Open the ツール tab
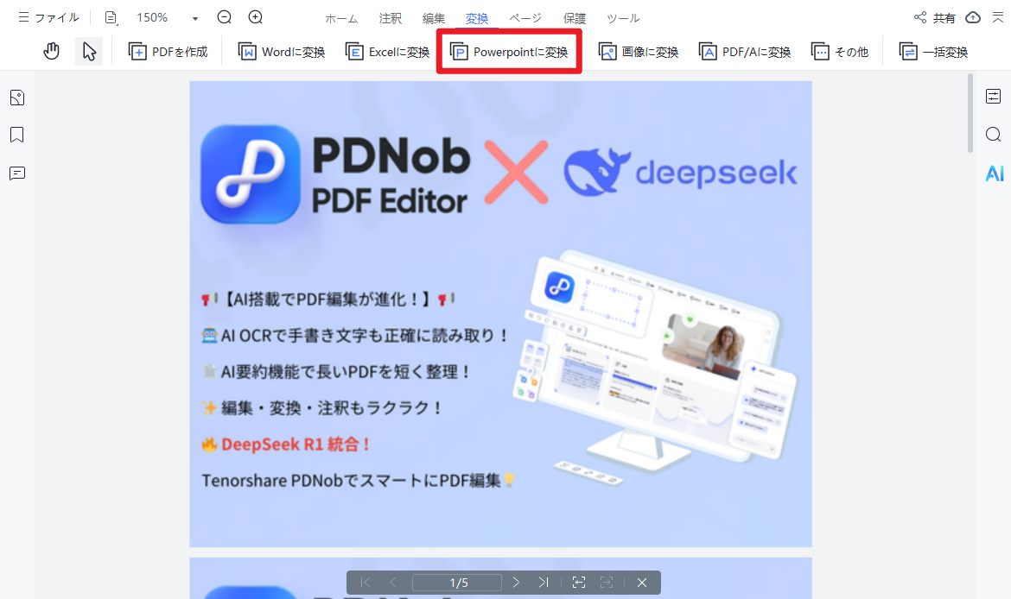Viewport: 1011px width, 599px height. [x=623, y=19]
